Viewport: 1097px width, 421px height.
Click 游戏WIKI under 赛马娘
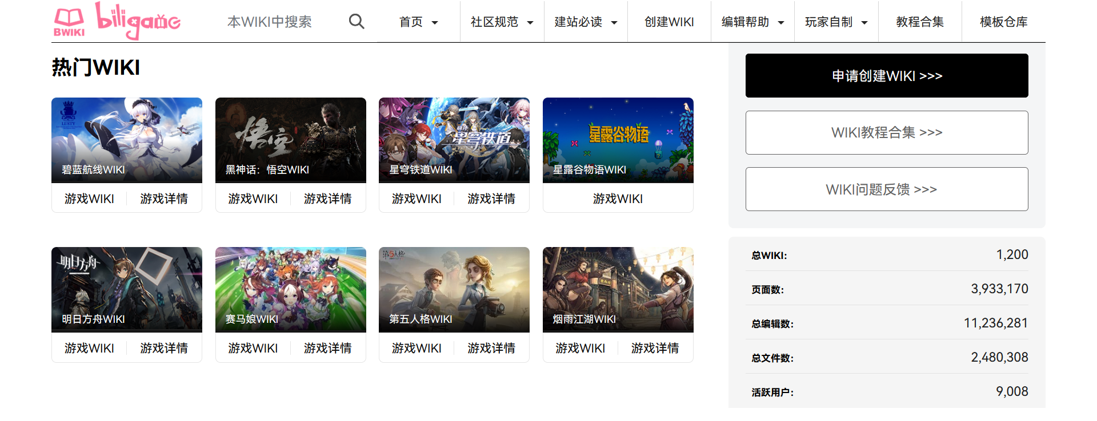(x=253, y=348)
